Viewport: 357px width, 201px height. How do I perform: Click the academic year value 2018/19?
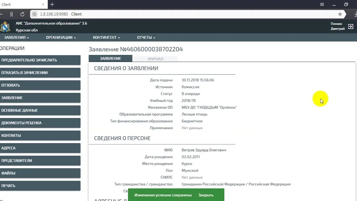point(189,100)
